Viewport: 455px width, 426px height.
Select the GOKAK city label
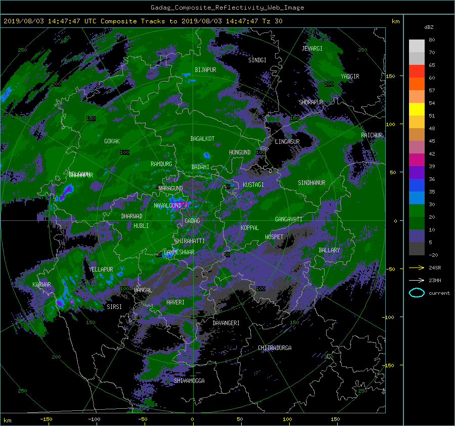(x=112, y=141)
